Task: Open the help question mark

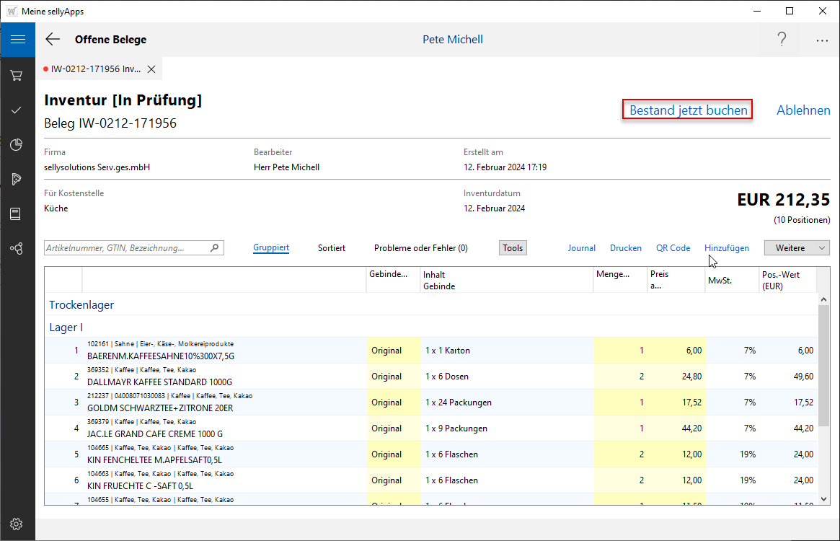Action: [782, 40]
